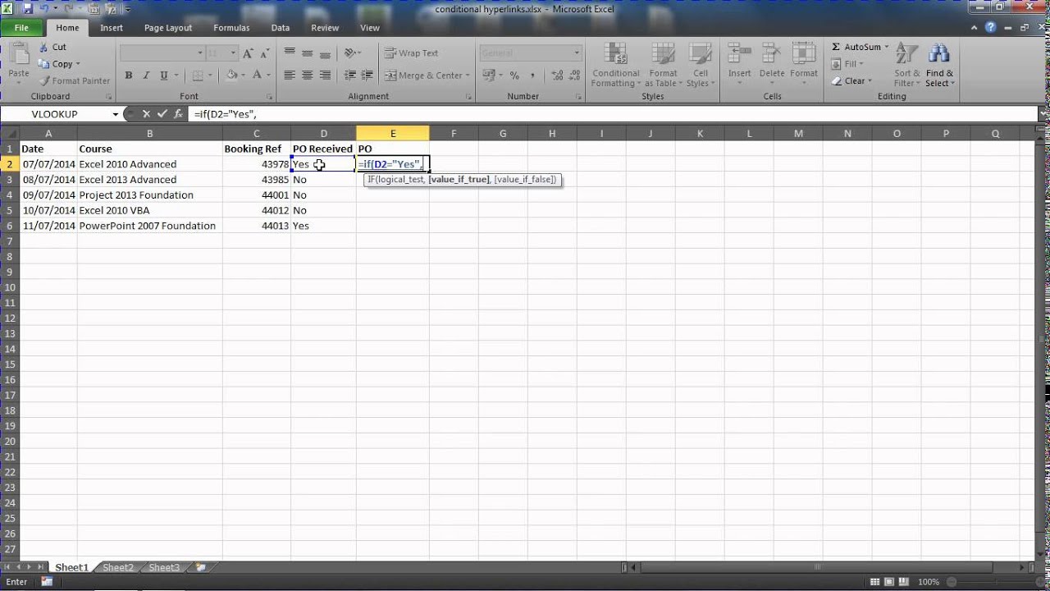Viewport: 1050px width, 591px height.
Task: Click the Font Color letter A
Action: [258, 75]
